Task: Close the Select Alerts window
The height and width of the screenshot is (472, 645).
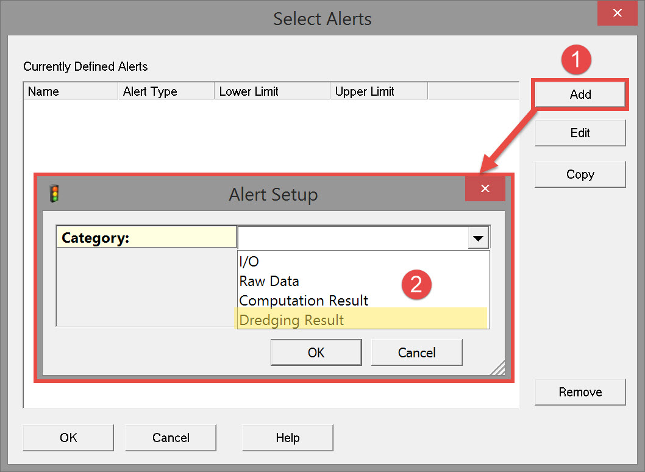Action: pos(617,13)
